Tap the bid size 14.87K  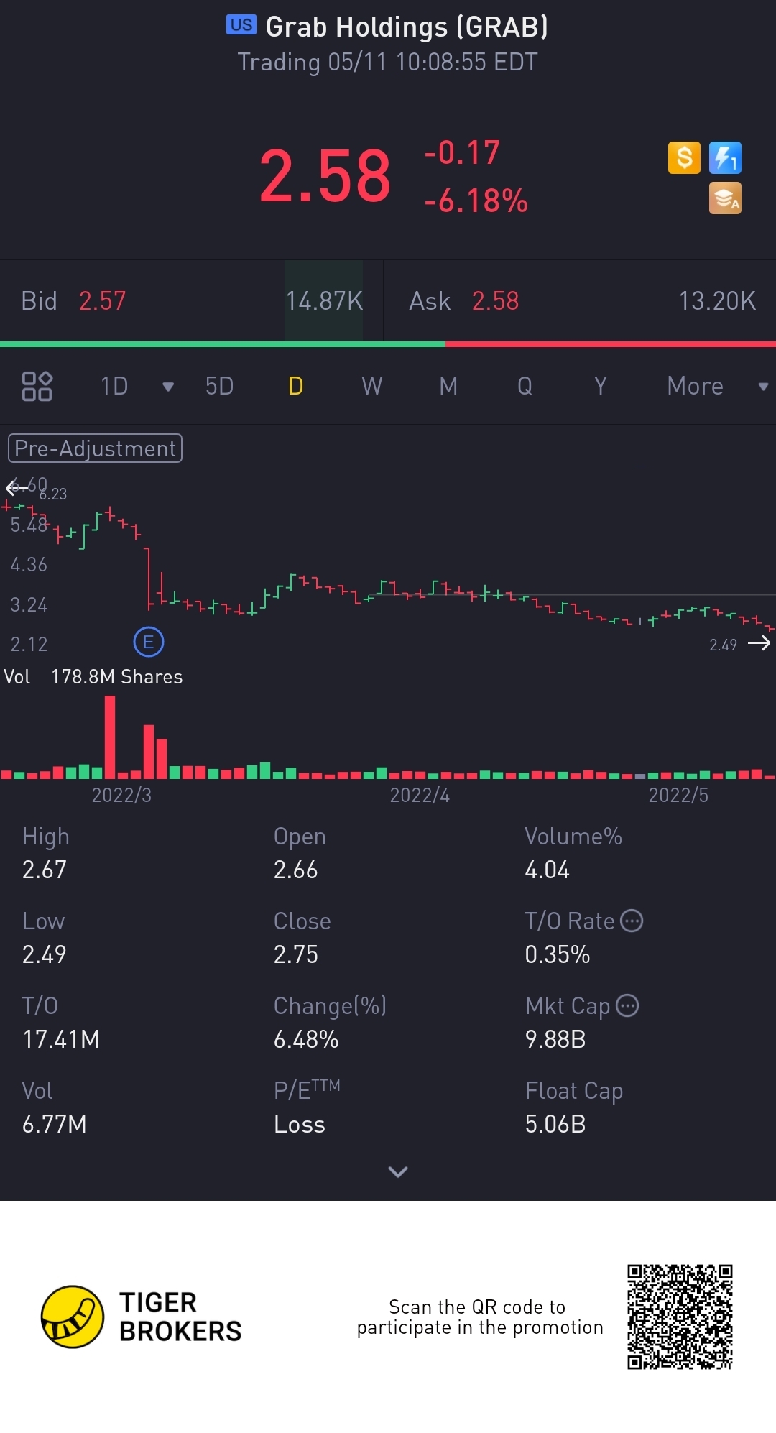[x=324, y=301]
